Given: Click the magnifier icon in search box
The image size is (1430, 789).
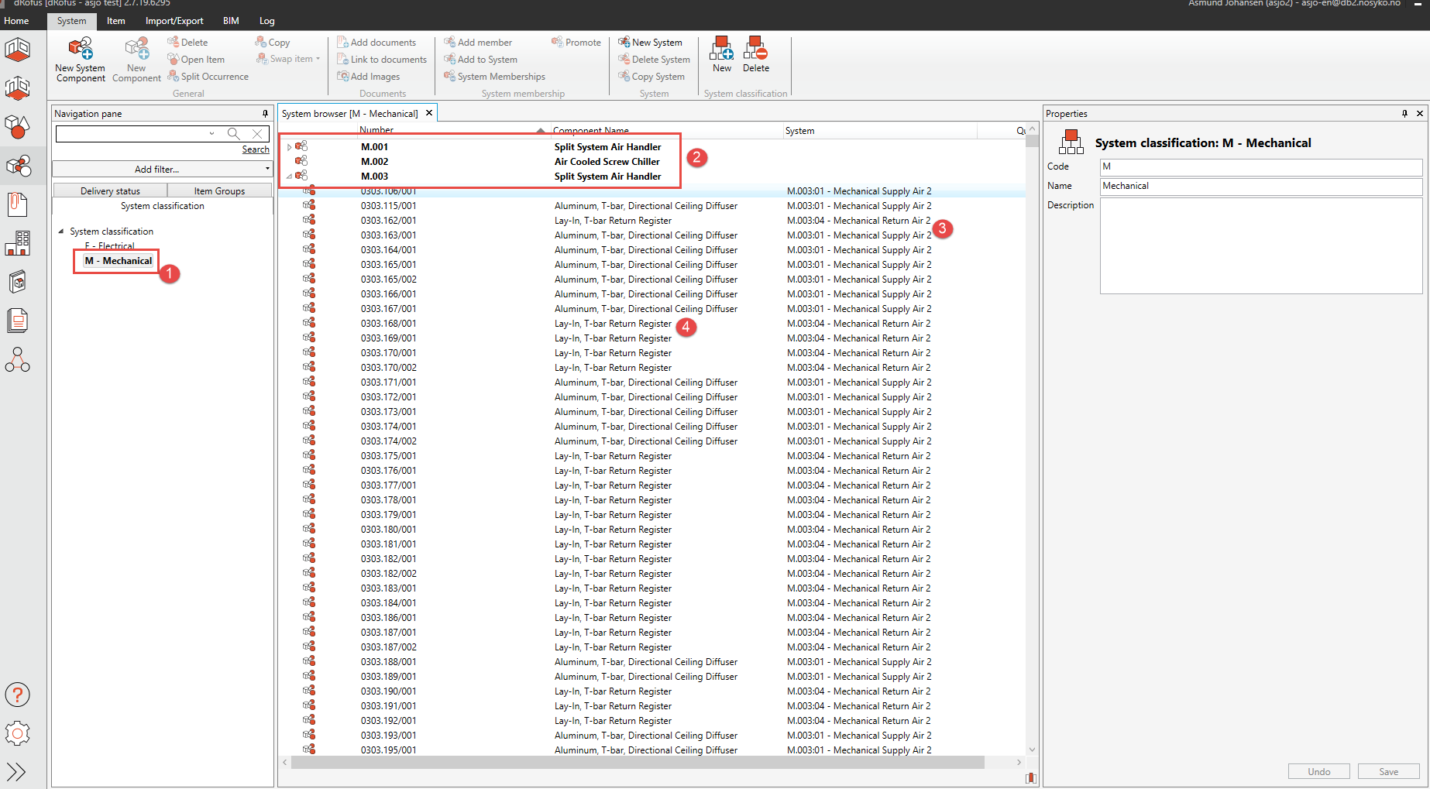Looking at the screenshot, I should pyautogui.click(x=233, y=134).
